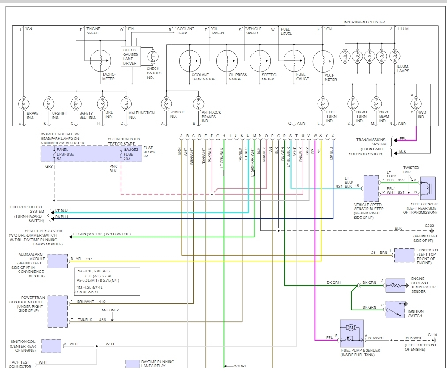The image size is (447, 375).
Task: Select the speedometer gauge symbol
Action: 260,61
